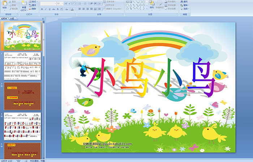Click the Arrange (排列) icon
Viewport: 253px width, 162px height.
click(x=152, y=5)
